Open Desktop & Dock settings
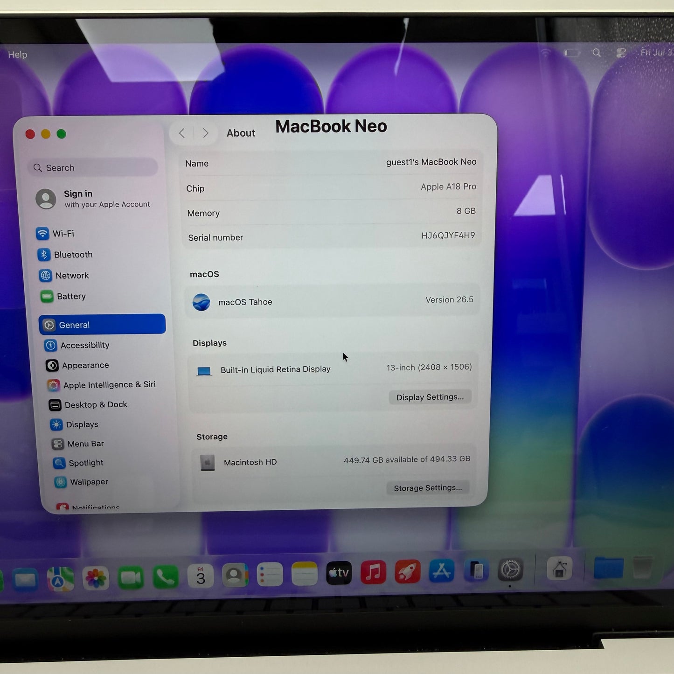Image resolution: width=674 pixels, height=674 pixels. click(88, 404)
